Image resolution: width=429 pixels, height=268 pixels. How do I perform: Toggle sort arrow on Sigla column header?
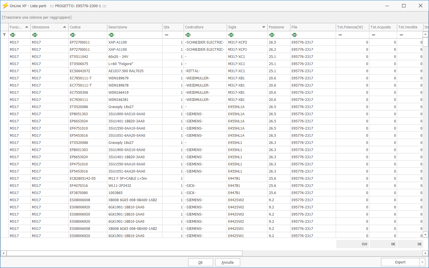[x=263, y=27]
